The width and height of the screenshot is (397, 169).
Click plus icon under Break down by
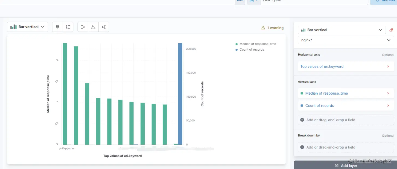point(302,147)
